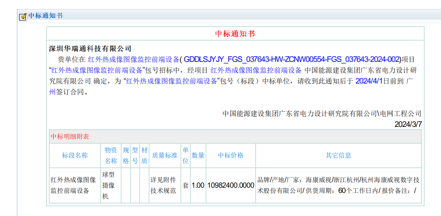Click the red 中标通知书 document heading
The height and width of the screenshot is (216, 441).
click(235, 34)
